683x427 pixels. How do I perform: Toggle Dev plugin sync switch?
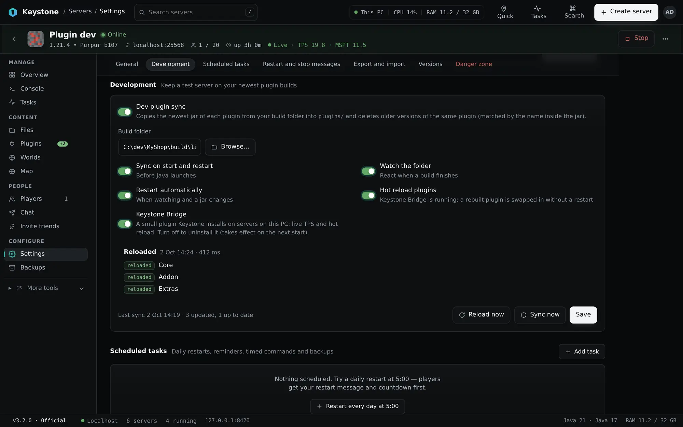(125, 112)
